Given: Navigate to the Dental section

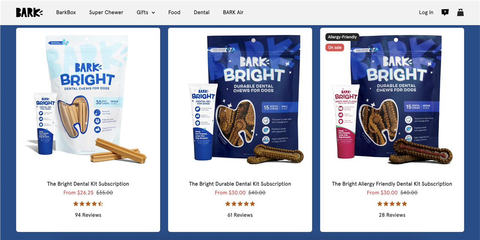Looking at the screenshot, I should pos(202,13).
